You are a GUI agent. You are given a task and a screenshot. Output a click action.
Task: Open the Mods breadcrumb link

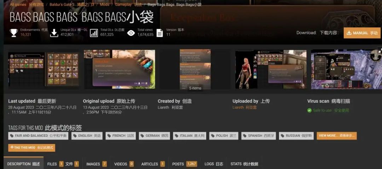[x=104, y=4]
